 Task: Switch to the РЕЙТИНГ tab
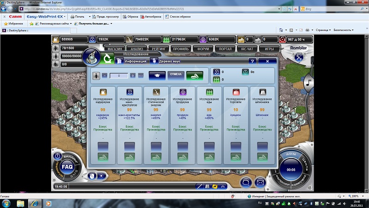coord(158,48)
